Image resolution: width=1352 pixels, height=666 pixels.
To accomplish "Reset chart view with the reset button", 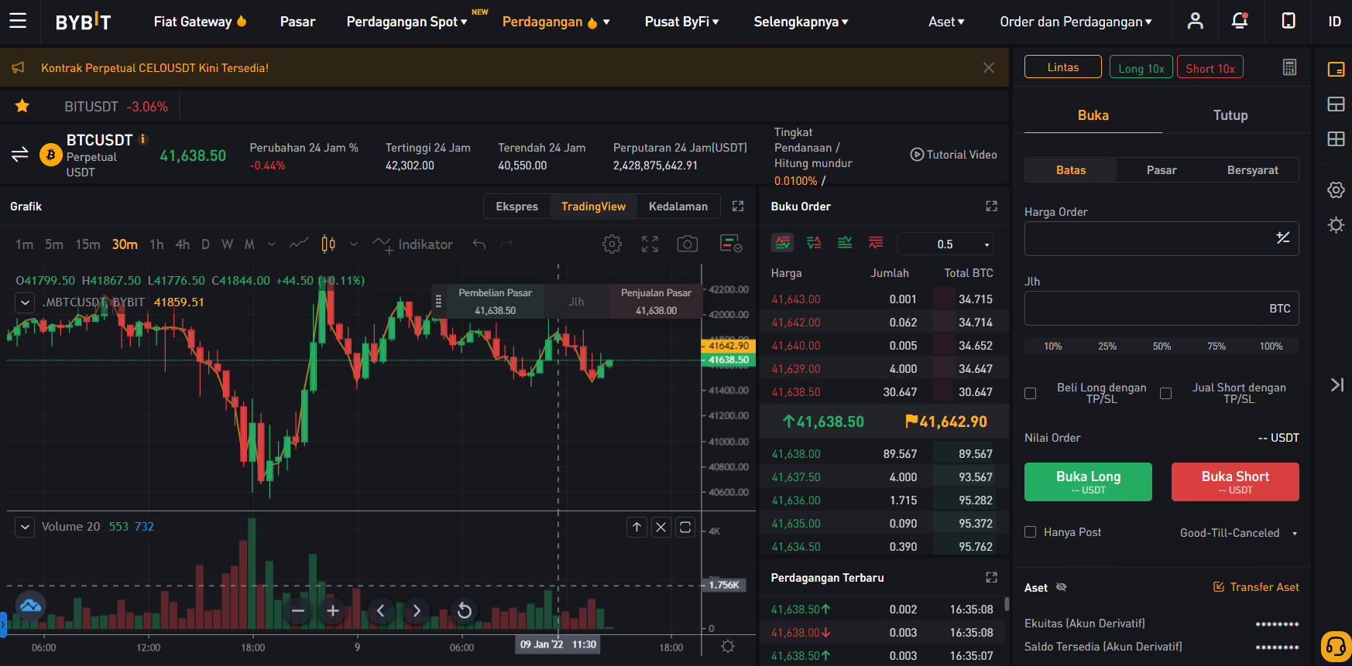I will pyautogui.click(x=465, y=611).
